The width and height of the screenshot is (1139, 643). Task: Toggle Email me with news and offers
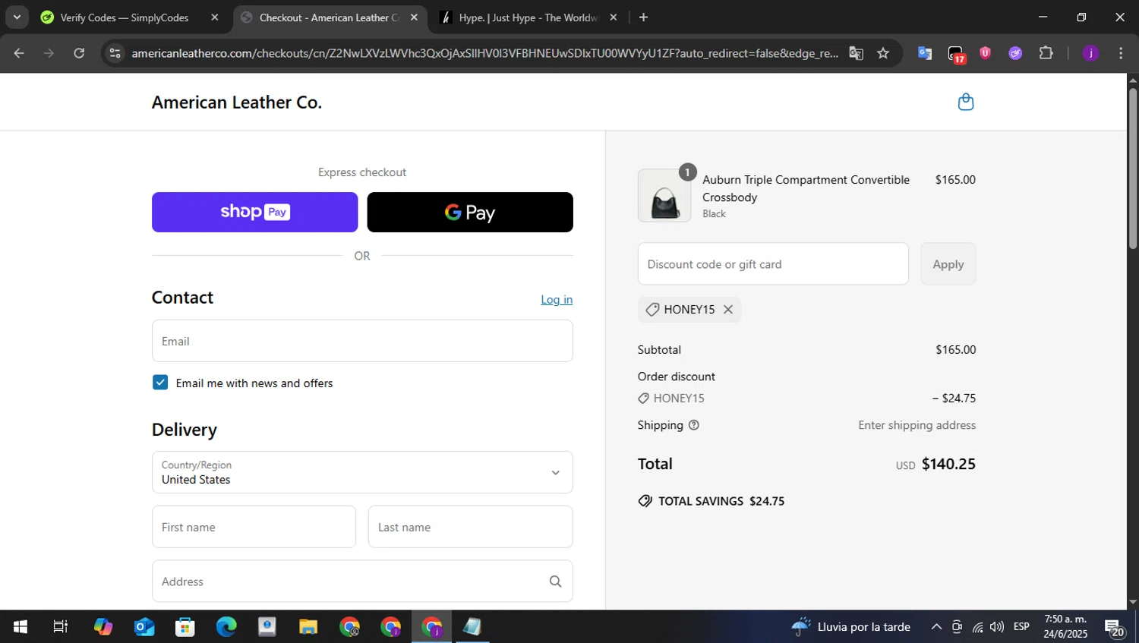click(x=160, y=383)
